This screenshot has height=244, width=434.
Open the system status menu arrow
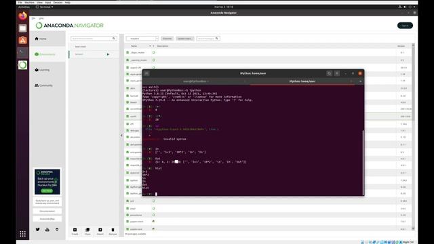[414, 7]
